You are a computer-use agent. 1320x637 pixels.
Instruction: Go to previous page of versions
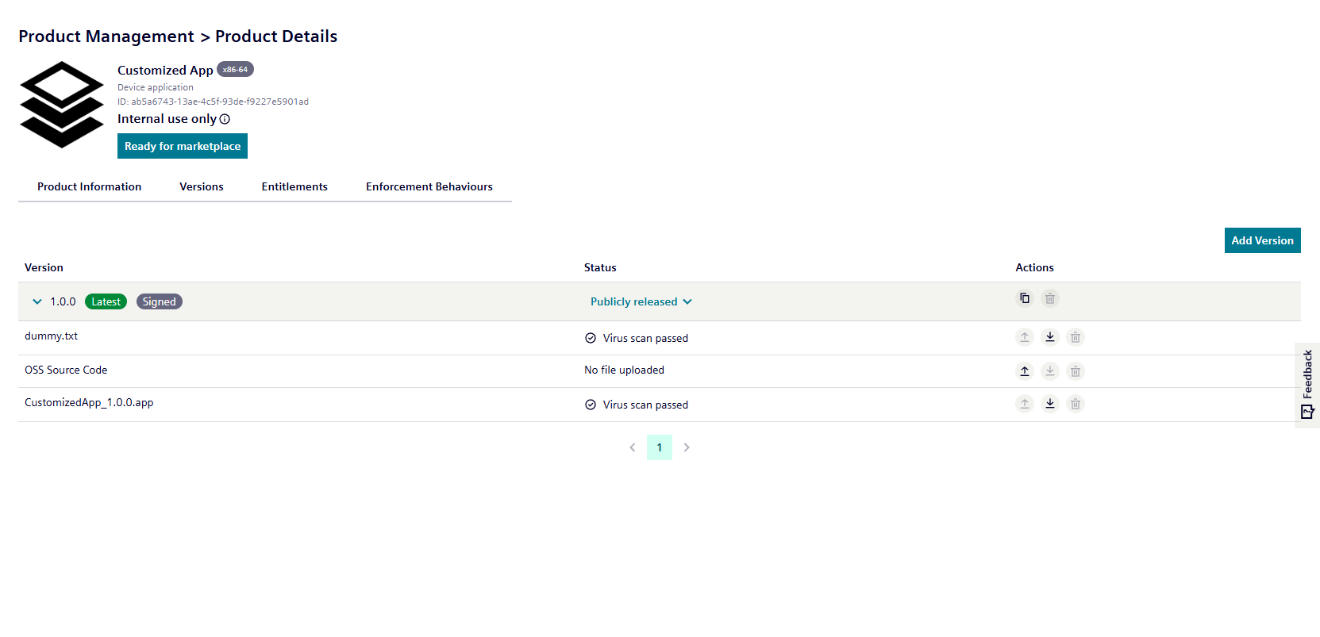point(633,447)
